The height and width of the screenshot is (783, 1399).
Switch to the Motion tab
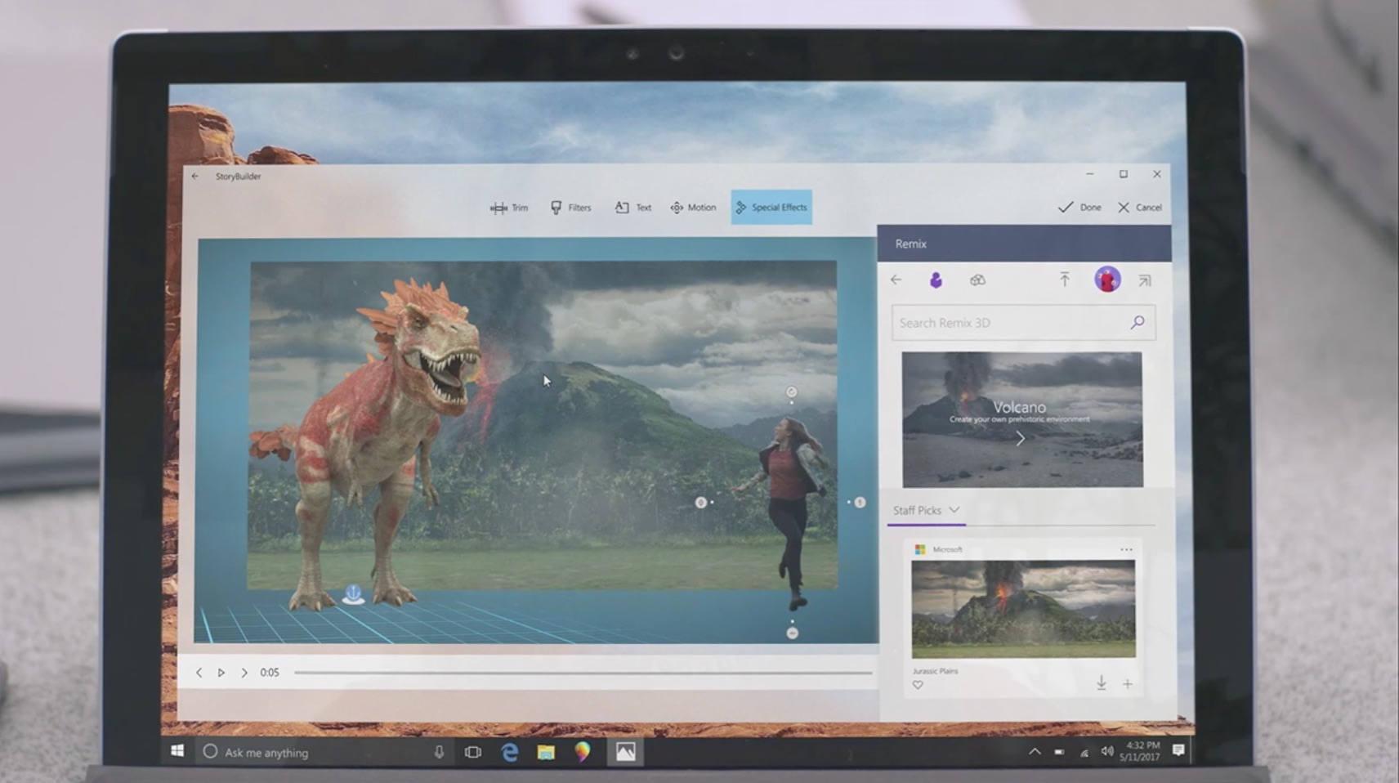693,208
